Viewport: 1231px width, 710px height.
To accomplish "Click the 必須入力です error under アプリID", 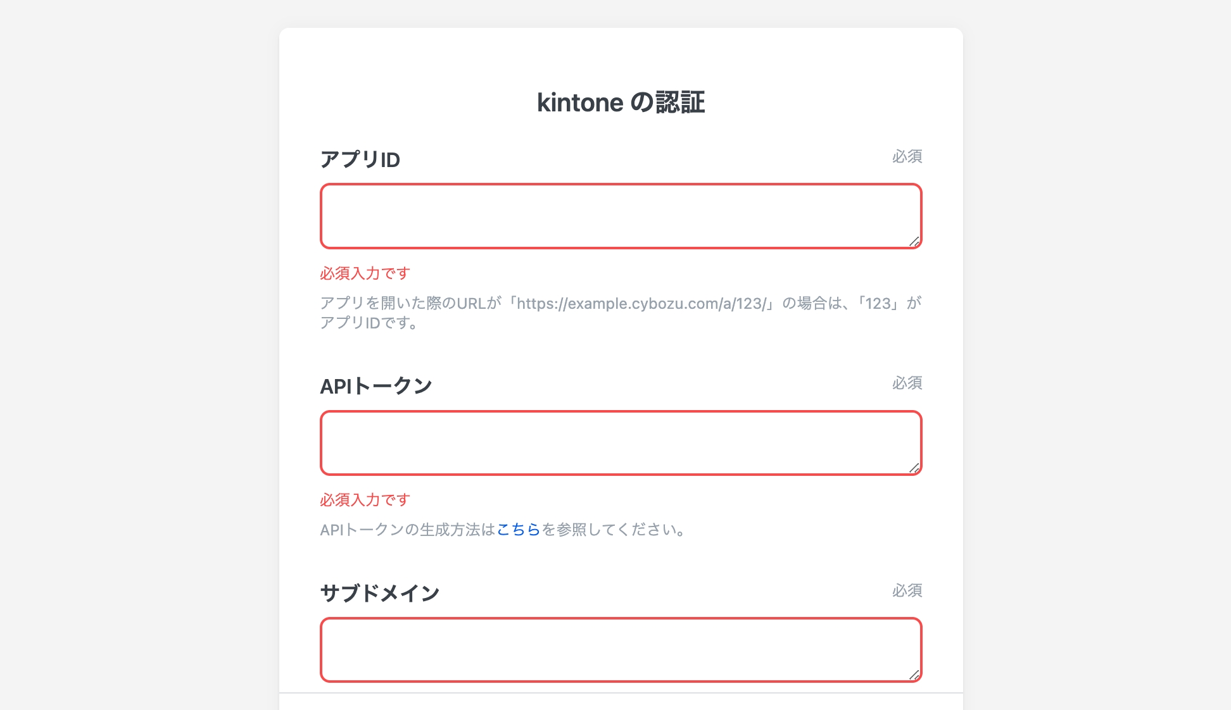I will coord(365,273).
